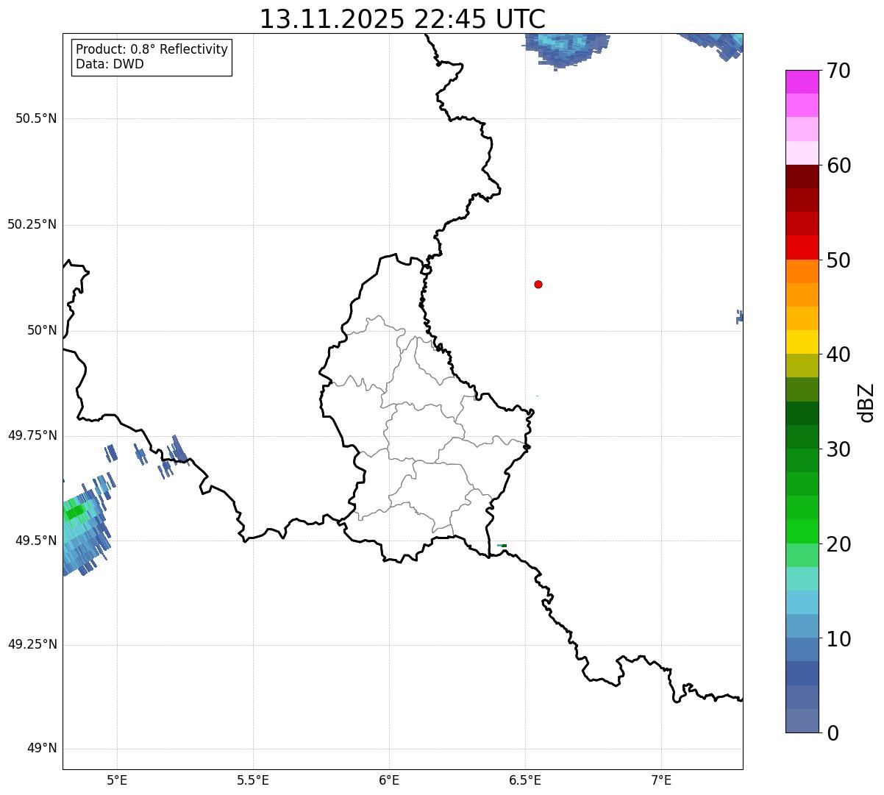Click the colorbar tick label 50
Screen dimensions: 884x795
pos(838,260)
